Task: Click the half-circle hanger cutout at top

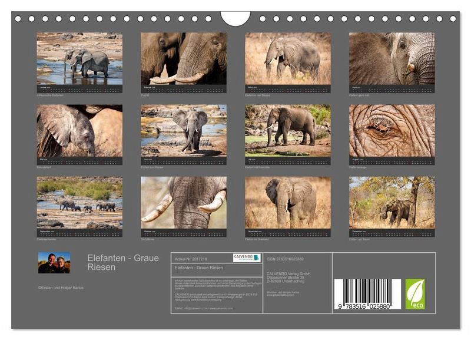Action: coord(235,19)
